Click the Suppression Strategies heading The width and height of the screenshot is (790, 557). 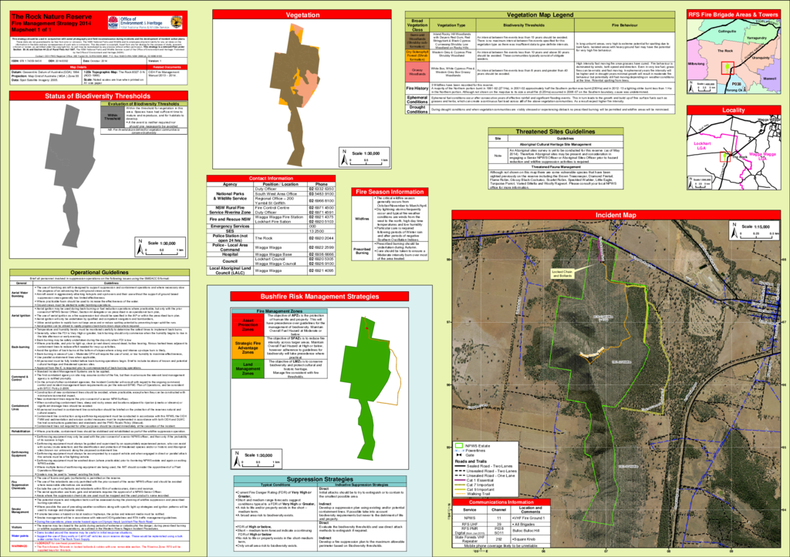320,479
